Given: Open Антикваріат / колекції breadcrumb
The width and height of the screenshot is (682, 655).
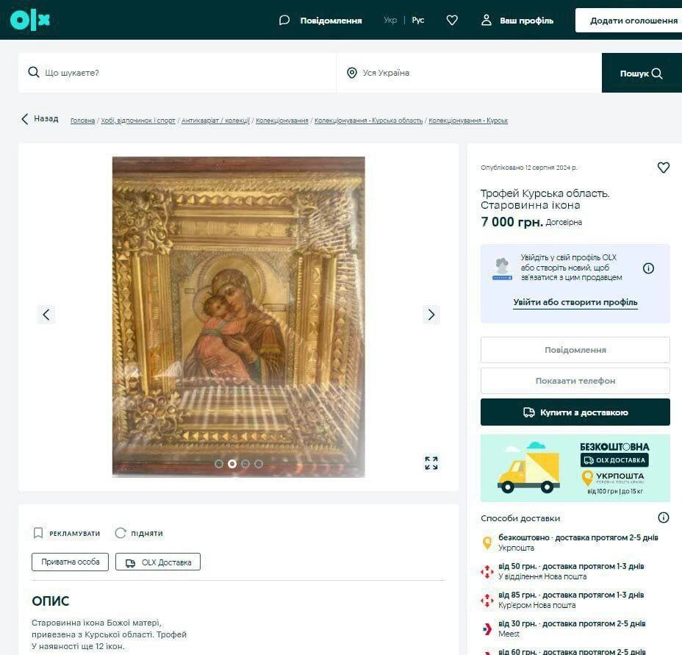Looking at the screenshot, I should point(215,121).
